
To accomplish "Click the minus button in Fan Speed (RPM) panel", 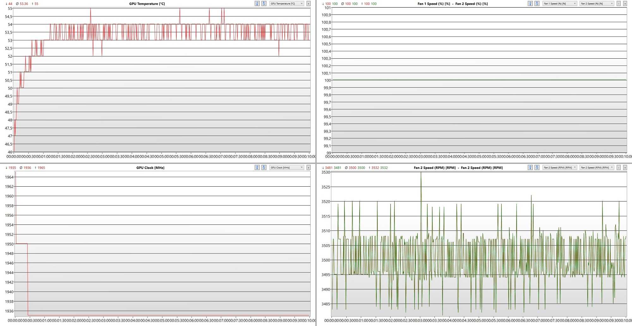I will [x=618, y=167].
